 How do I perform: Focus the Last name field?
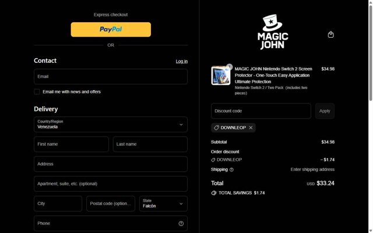150,144
